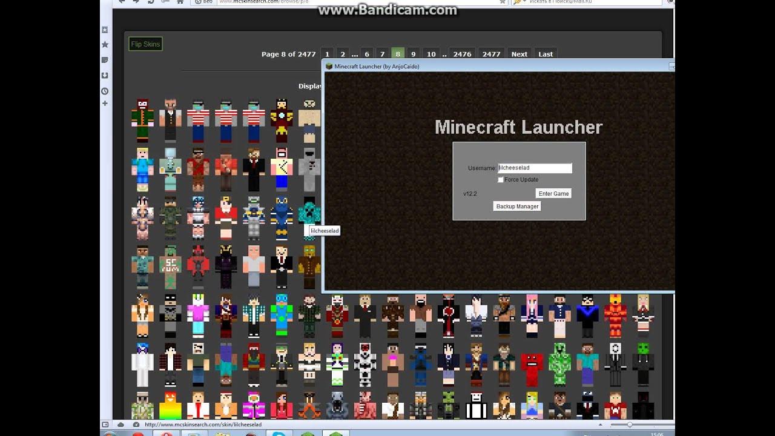Select the Nightwing black and blue skin
The width and height of the screenshot is (775, 436).
click(x=587, y=316)
